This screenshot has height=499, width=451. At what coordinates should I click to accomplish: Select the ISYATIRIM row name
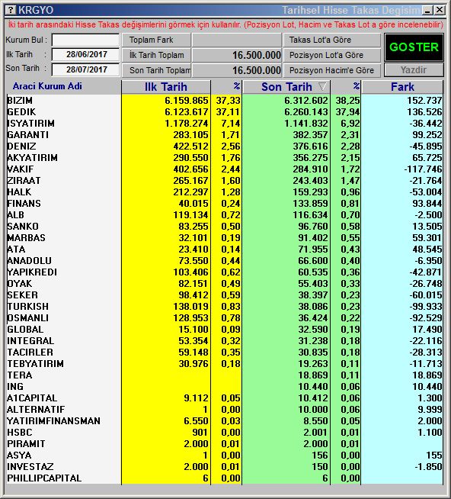click(x=30, y=124)
